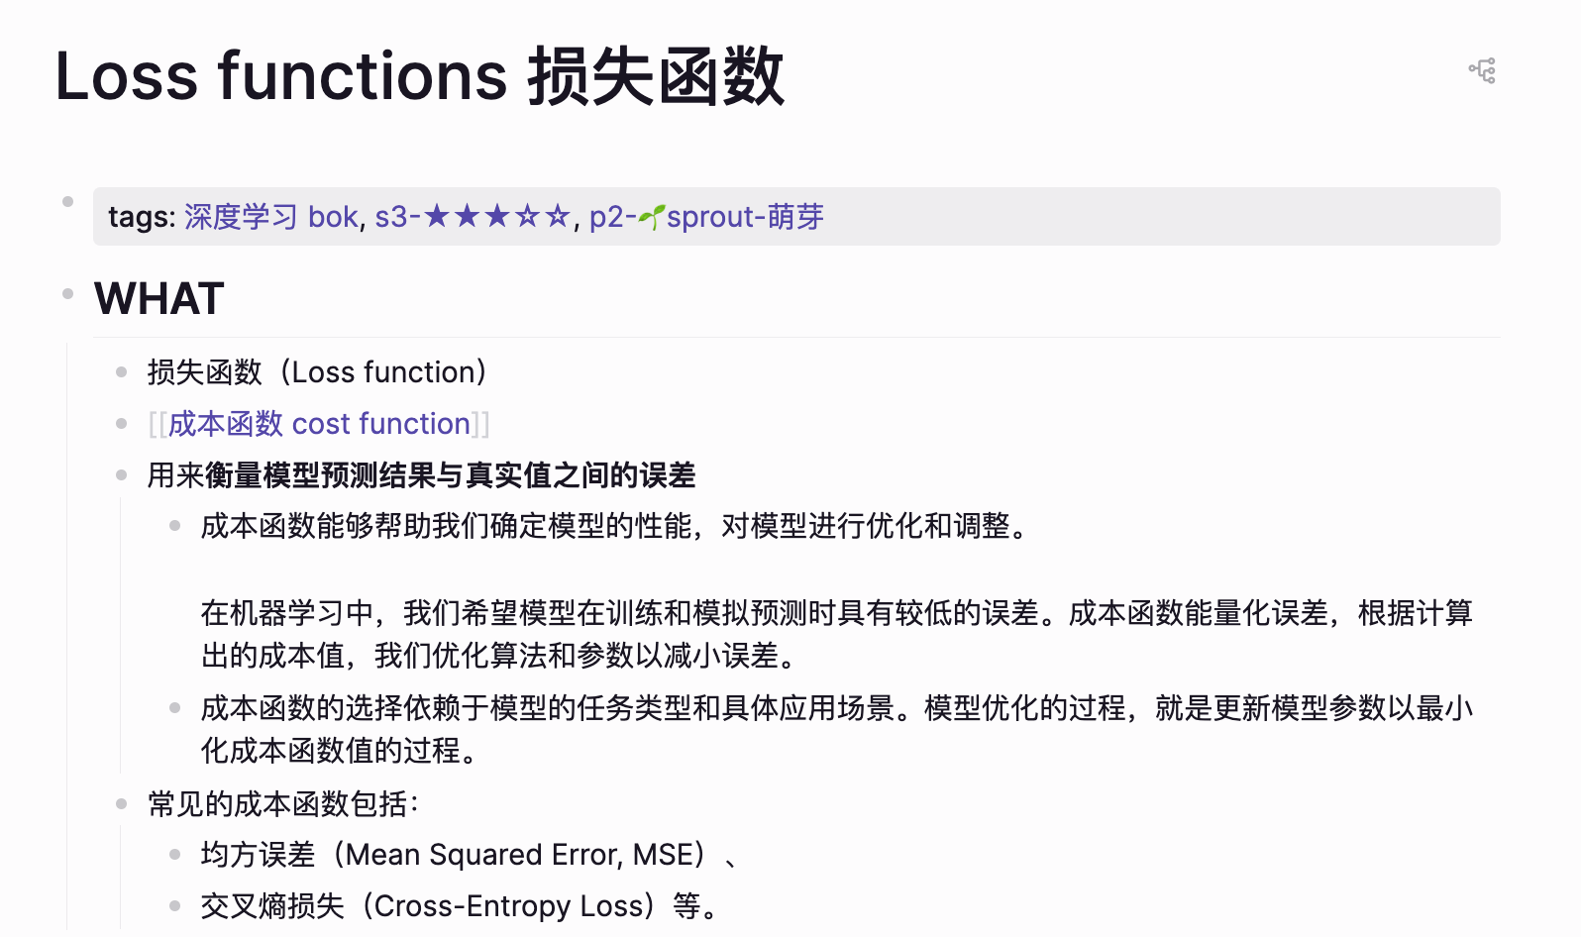Follow the 成本函数 cost function page link

tap(319, 424)
